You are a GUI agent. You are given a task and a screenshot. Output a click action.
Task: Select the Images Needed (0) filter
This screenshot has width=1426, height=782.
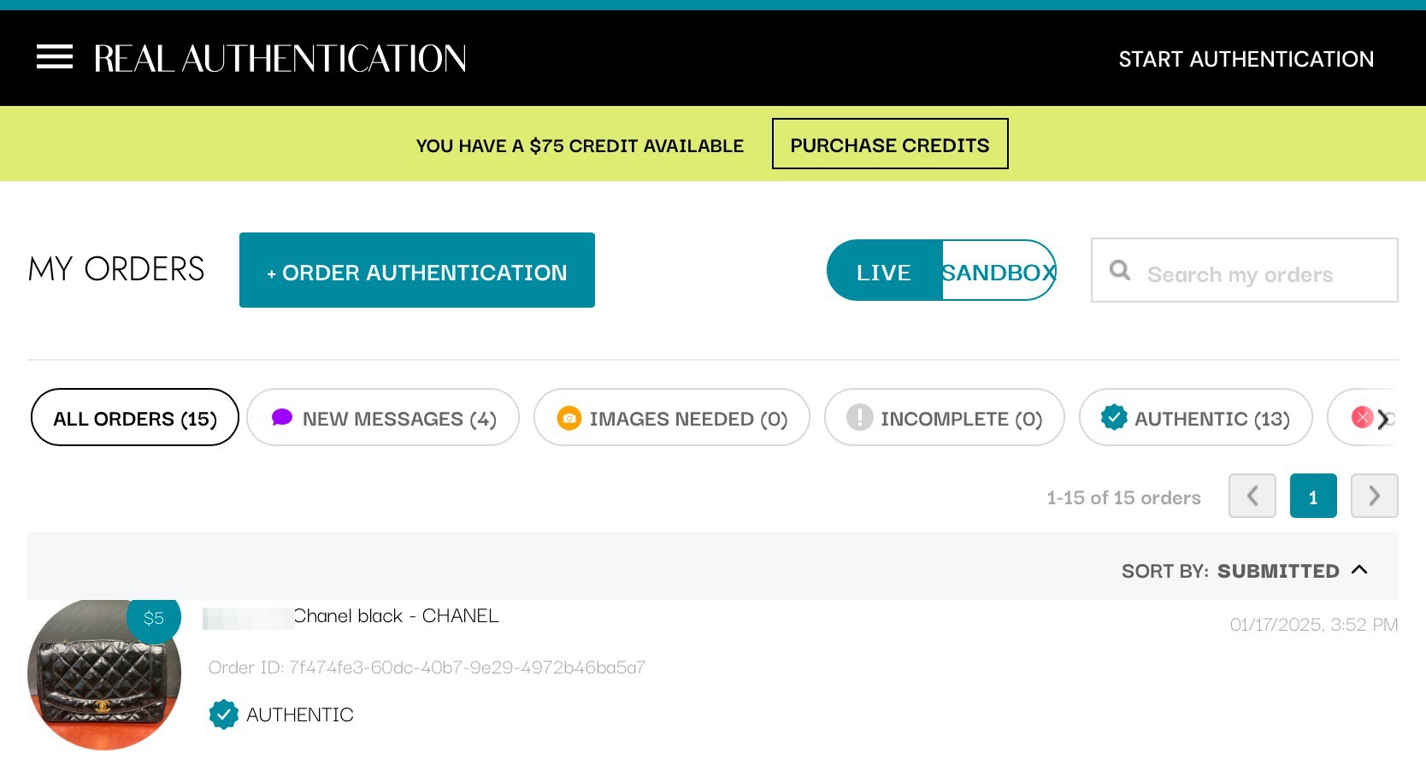point(672,417)
